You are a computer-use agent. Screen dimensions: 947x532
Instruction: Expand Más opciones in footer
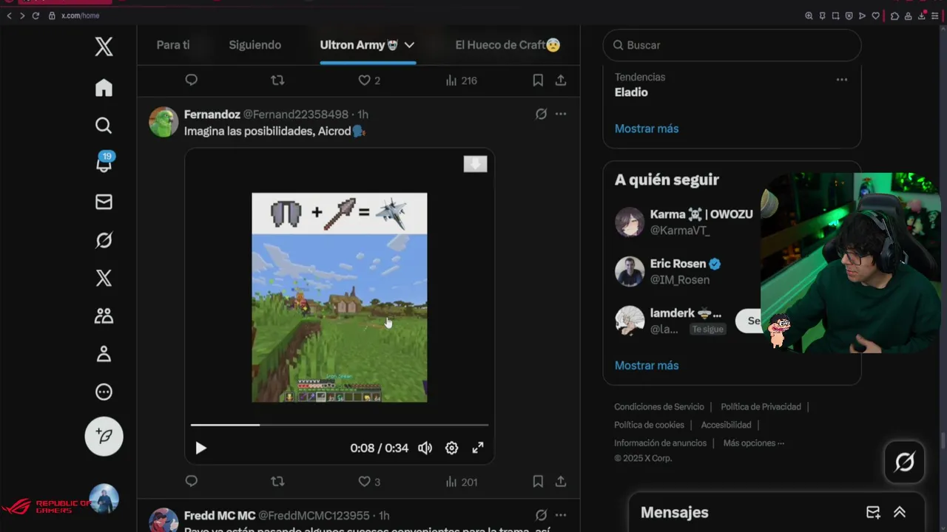click(x=754, y=443)
